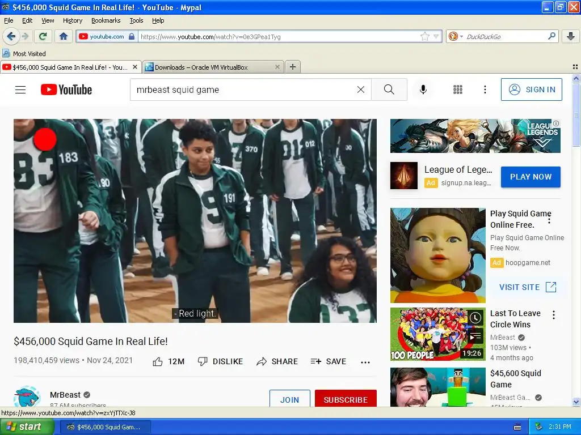Open the list all tabs grid button

coord(575,67)
